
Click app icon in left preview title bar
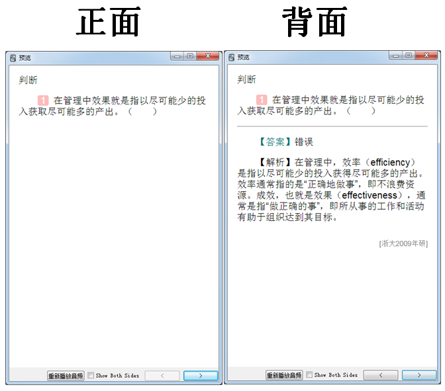[x=13, y=58]
